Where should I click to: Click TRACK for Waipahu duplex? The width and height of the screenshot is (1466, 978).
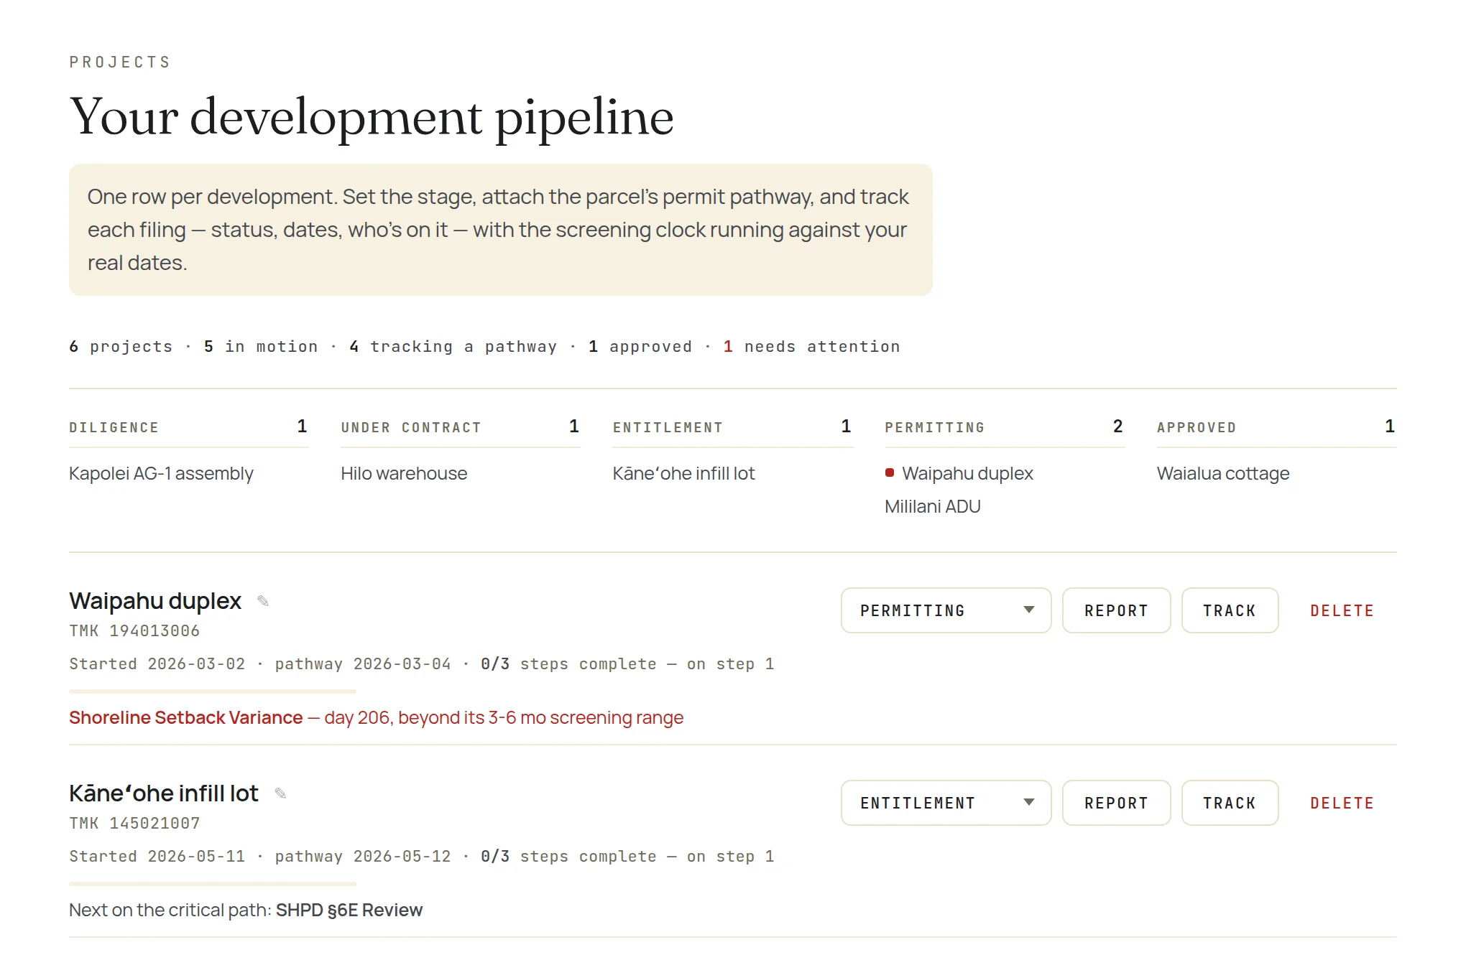pyautogui.click(x=1230, y=610)
